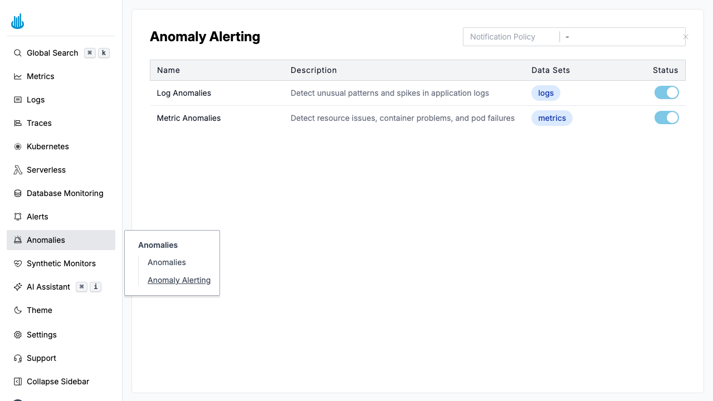Viewport: 713px width, 401px height.
Task: Disable the Log Anomalies status toggle
Action: pos(667,92)
